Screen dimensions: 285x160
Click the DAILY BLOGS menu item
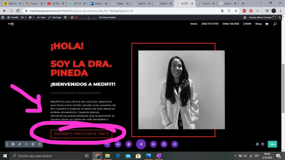[231, 24]
